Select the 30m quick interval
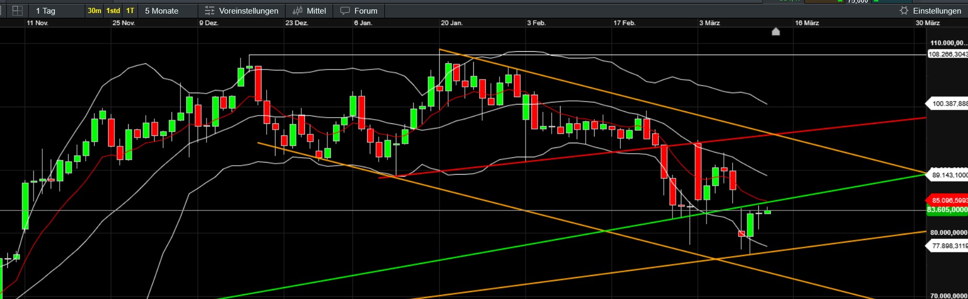The height and width of the screenshot is (299, 968). click(x=94, y=10)
